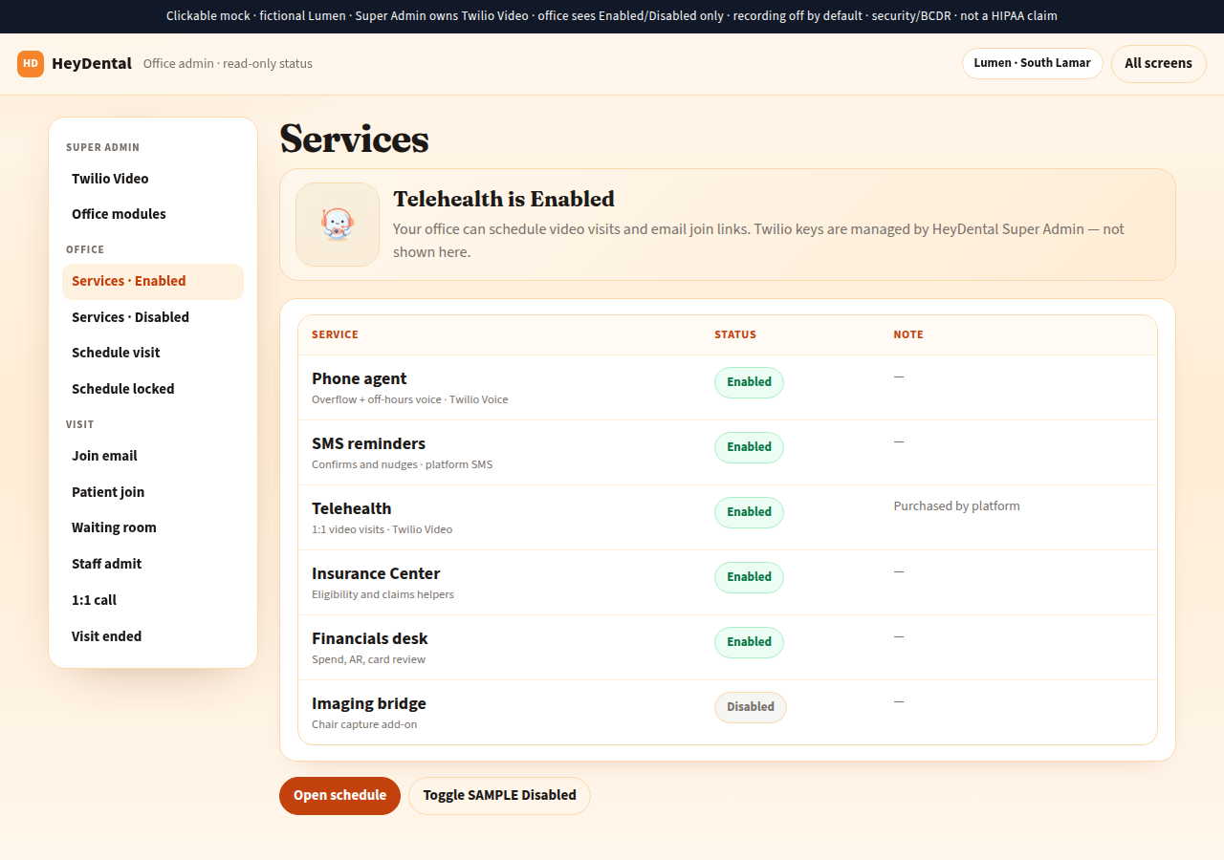Select Services · Disabled sidebar item
1224x860 pixels.
pyautogui.click(x=153, y=317)
